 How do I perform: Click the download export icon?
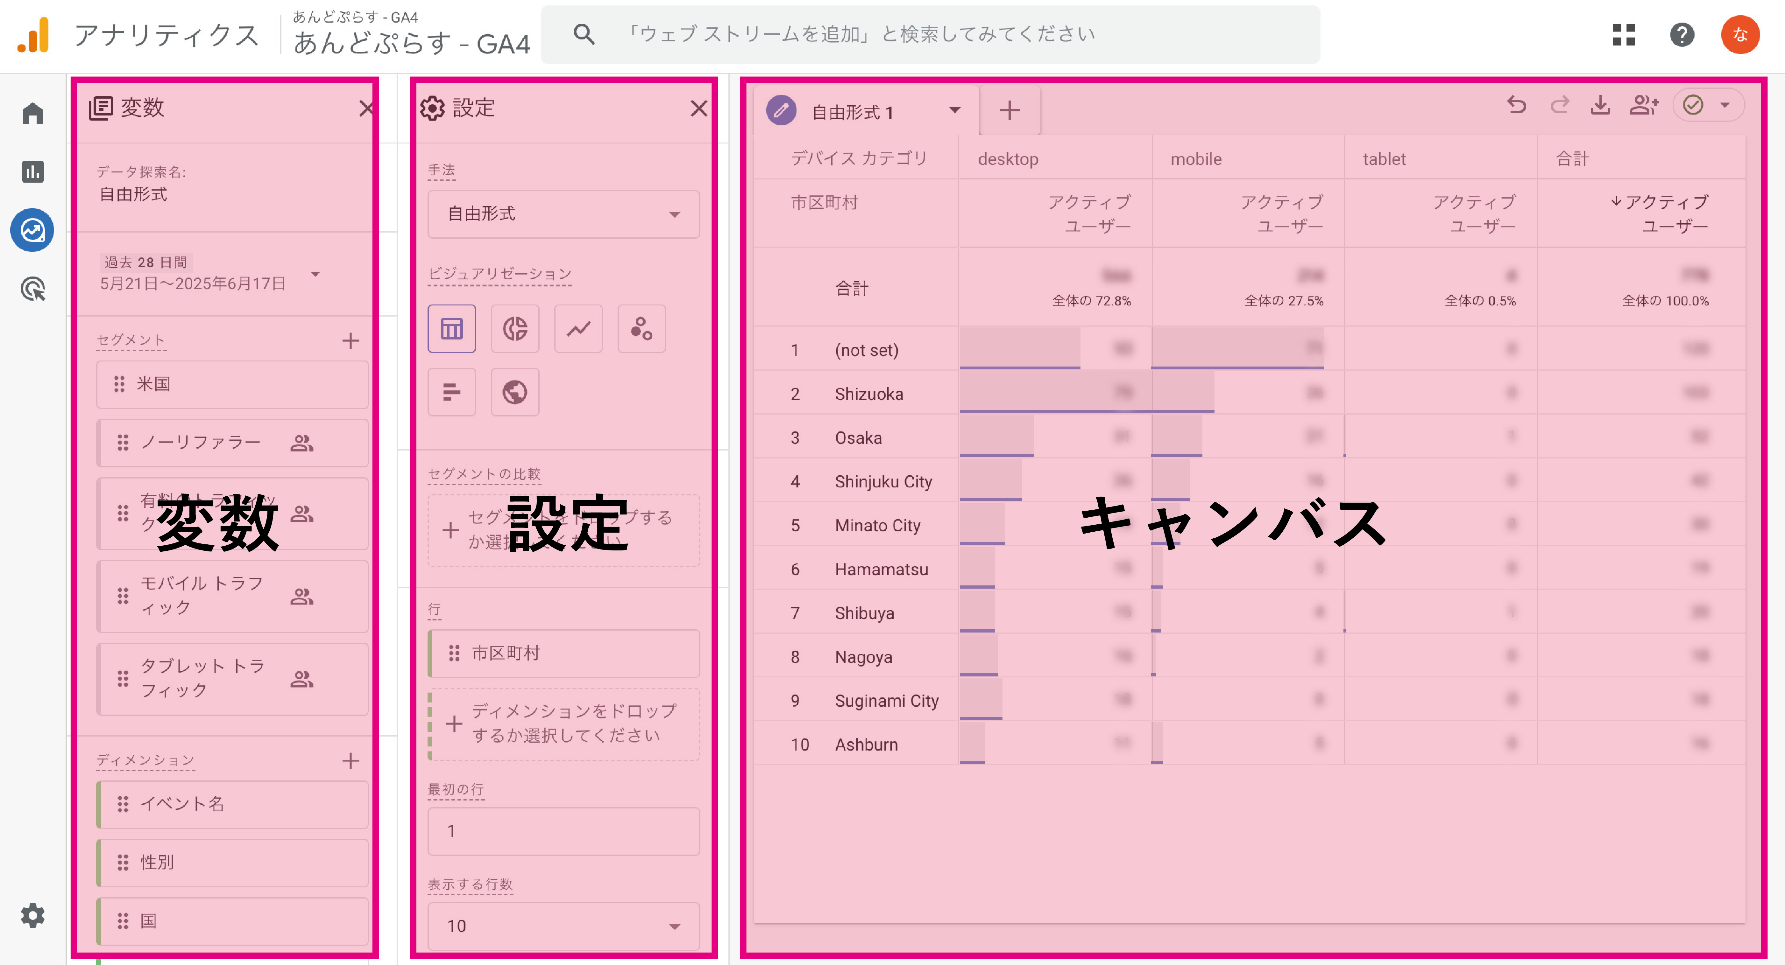pyautogui.click(x=1601, y=105)
